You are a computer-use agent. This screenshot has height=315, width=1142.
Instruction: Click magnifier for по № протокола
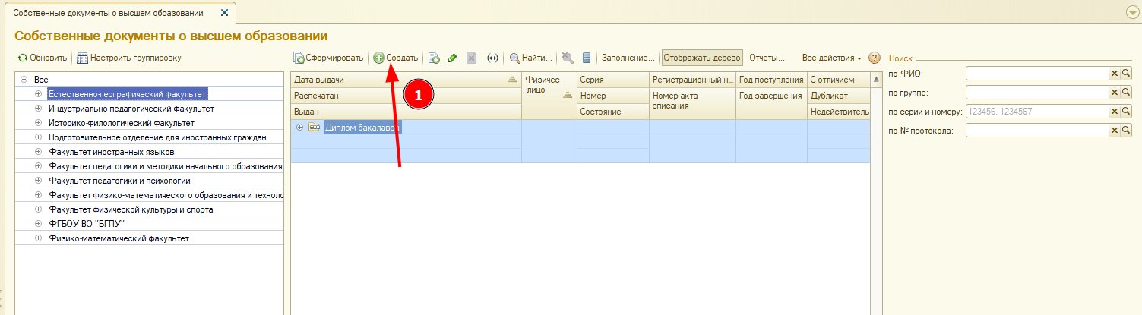1126,131
